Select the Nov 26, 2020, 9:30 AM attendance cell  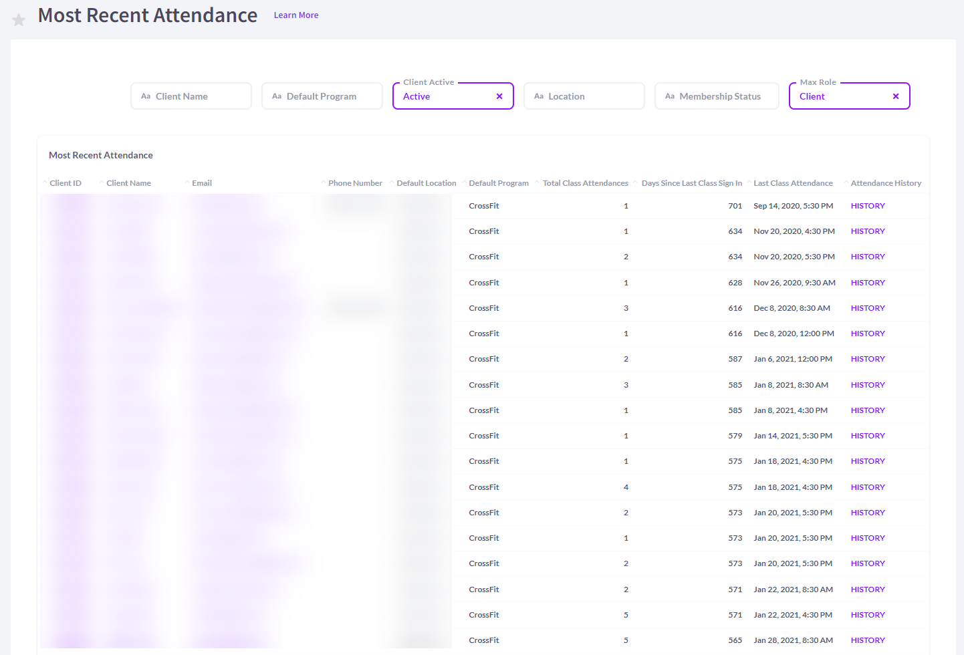(x=795, y=283)
